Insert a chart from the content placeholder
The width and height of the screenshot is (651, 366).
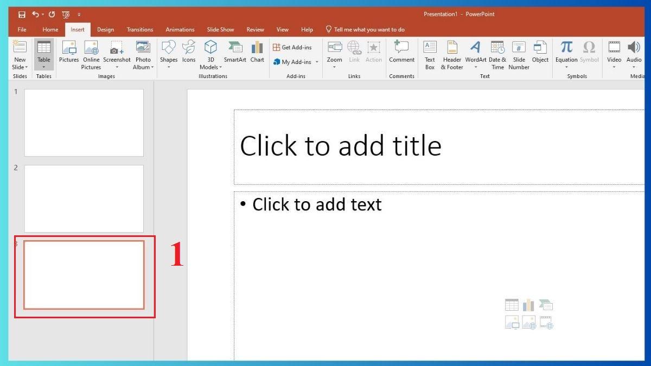(528, 305)
